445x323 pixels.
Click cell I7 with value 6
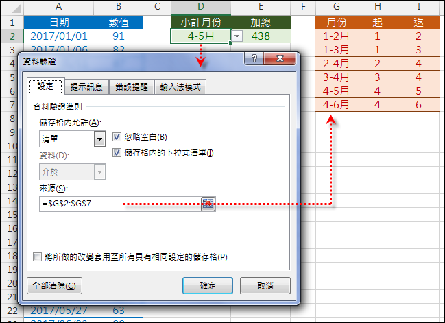click(419, 105)
